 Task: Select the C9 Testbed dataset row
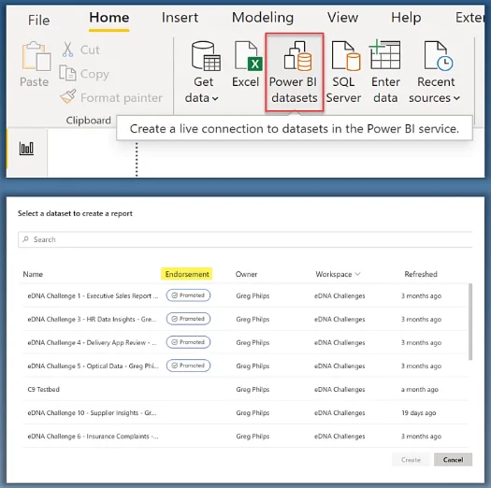[x=245, y=390]
